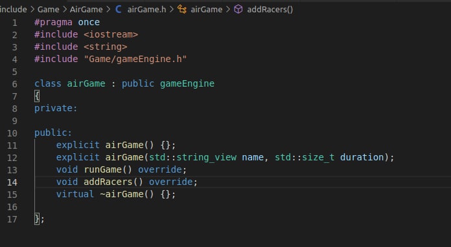Click 'override' keyword on line 13
The width and height of the screenshot is (451, 247).
click(160, 169)
